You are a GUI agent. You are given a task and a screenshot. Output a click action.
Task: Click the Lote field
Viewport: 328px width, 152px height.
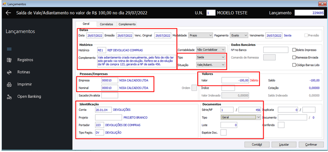tap(229, 125)
